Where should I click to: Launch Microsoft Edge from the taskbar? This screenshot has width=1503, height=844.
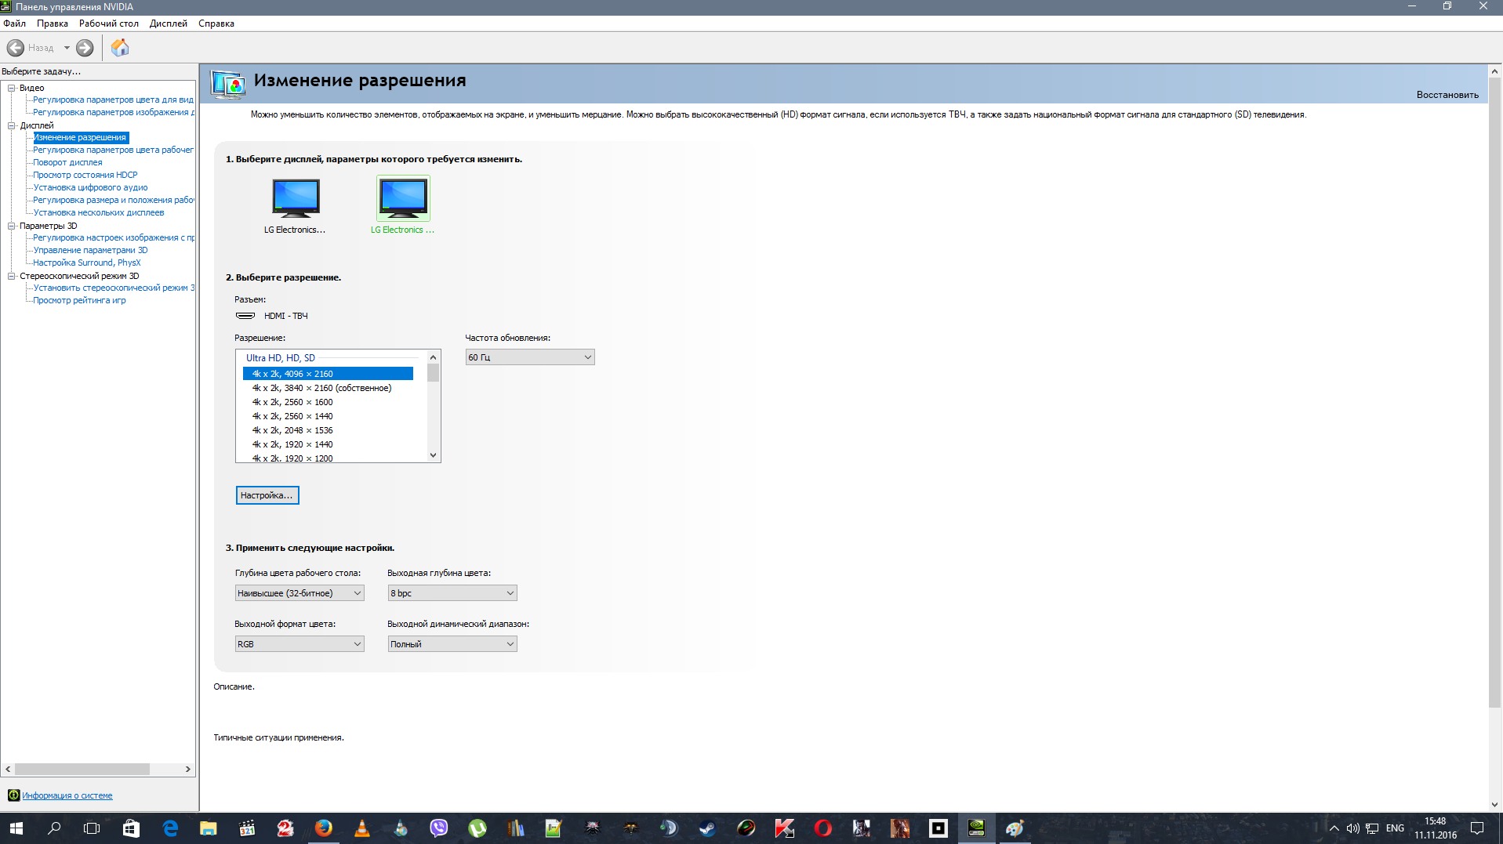coord(170,828)
